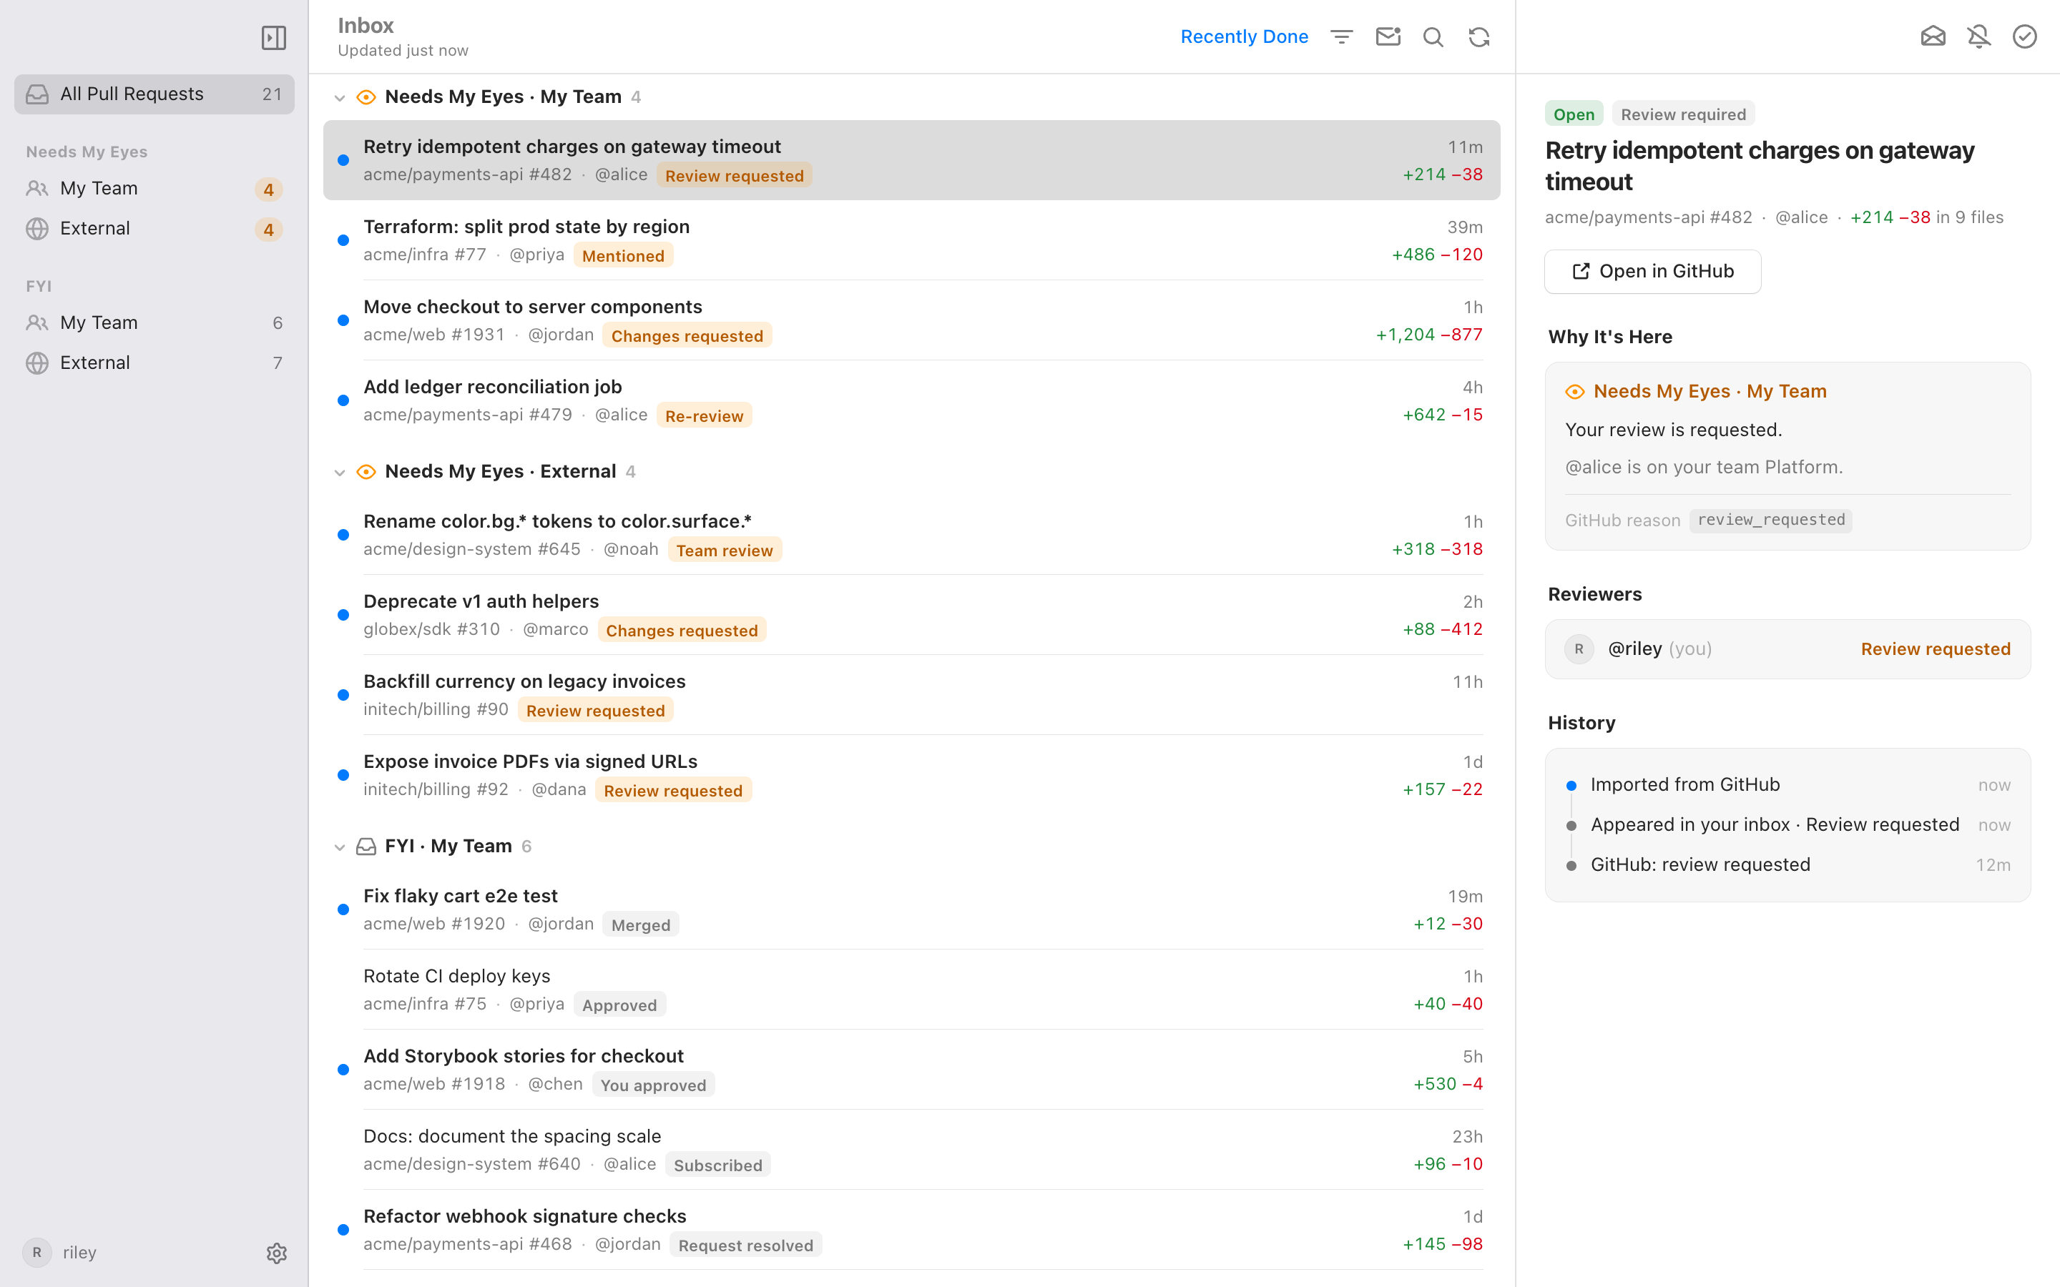Open External under FYI sidebar
Image resolution: width=2060 pixels, height=1287 pixels.
tap(154, 363)
